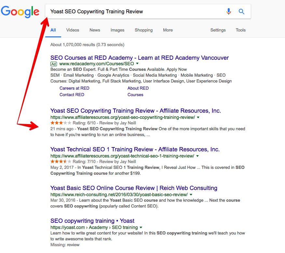Click 'Rating: 6/10 - Review by Jay Neill'
Image resolution: width=285 pixels, height=253 pixels.
[x=104, y=123]
